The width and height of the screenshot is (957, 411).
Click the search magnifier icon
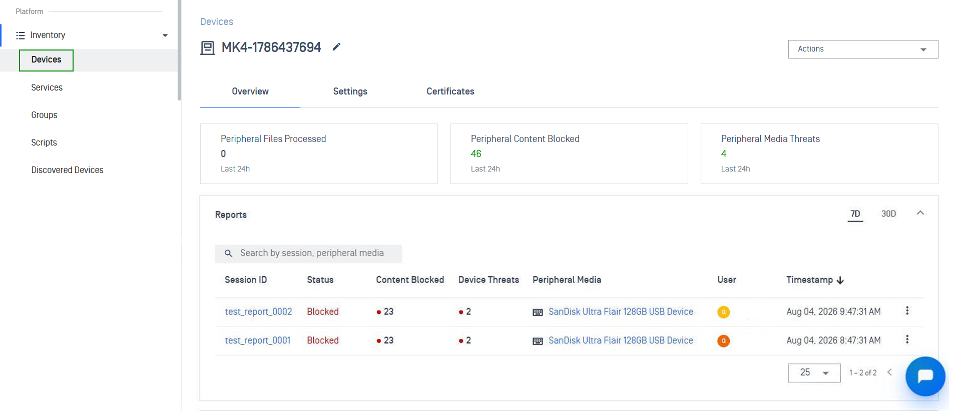[x=228, y=253]
